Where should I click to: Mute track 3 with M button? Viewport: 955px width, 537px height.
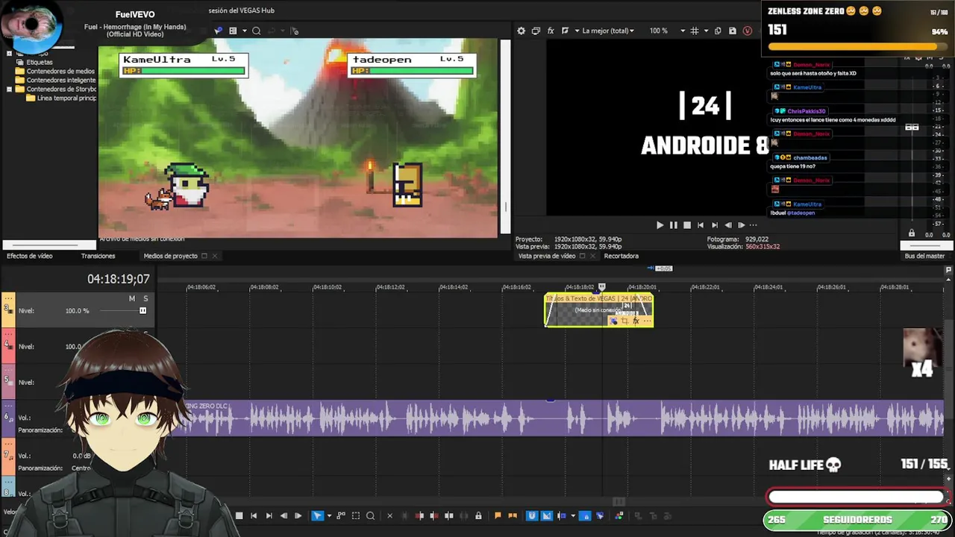pos(132,298)
